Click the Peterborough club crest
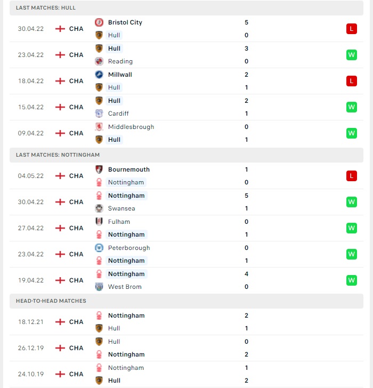373x388 pixels. (x=99, y=248)
